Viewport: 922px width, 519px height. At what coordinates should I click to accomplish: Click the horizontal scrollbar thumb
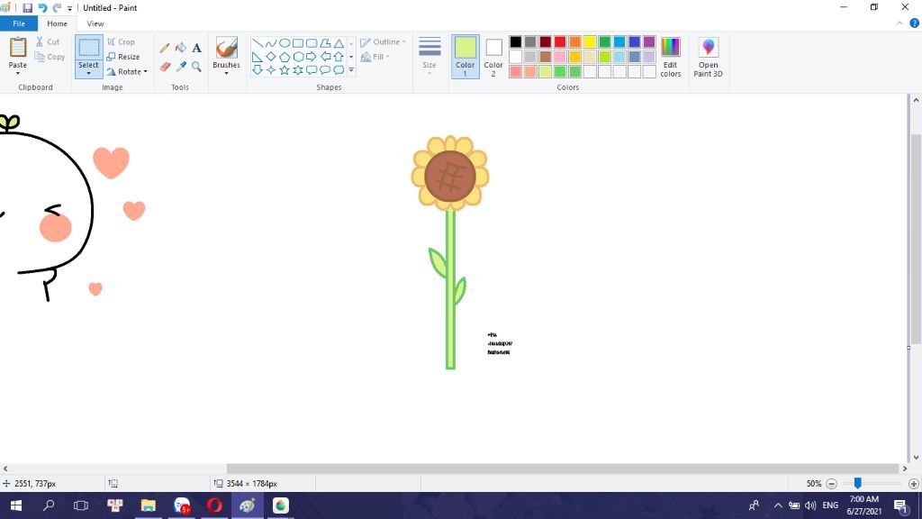pyautogui.click(x=562, y=469)
